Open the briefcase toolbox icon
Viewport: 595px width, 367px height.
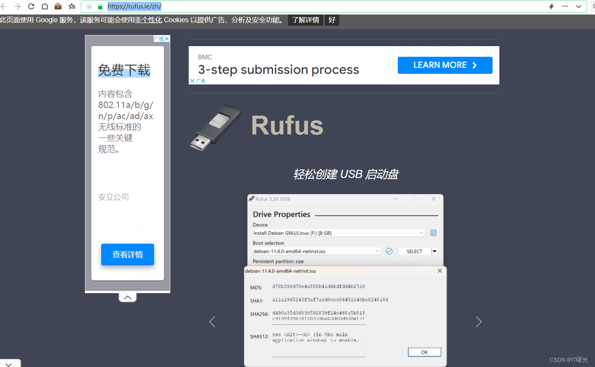[x=58, y=6]
